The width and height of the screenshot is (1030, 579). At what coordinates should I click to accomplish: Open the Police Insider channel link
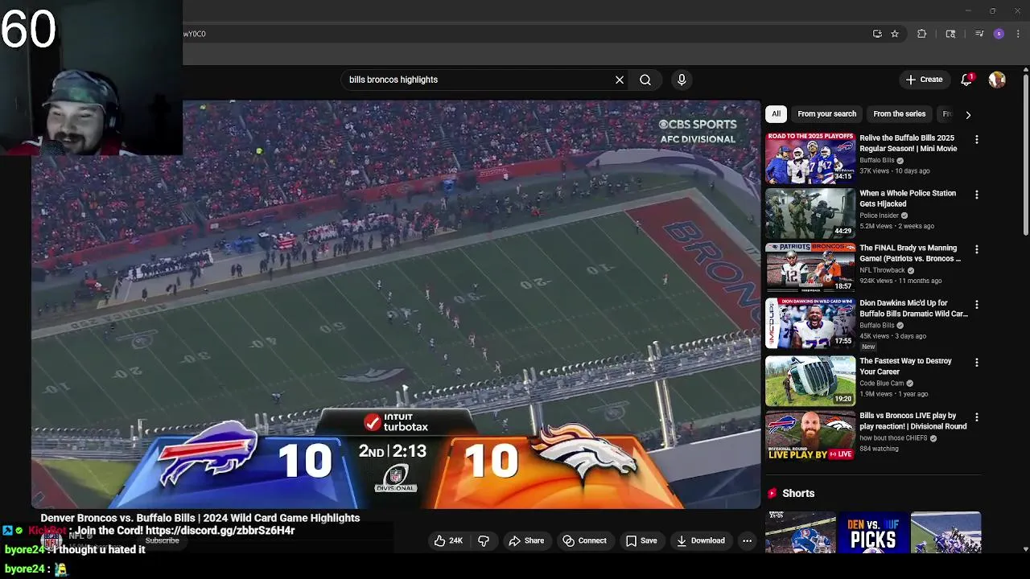coord(879,216)
